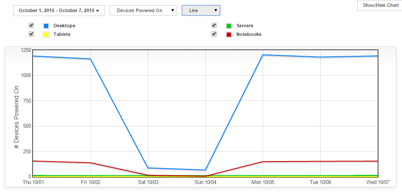Open the Line chart type dropdown
Screen dimensions: 402x194
(201, 10)
